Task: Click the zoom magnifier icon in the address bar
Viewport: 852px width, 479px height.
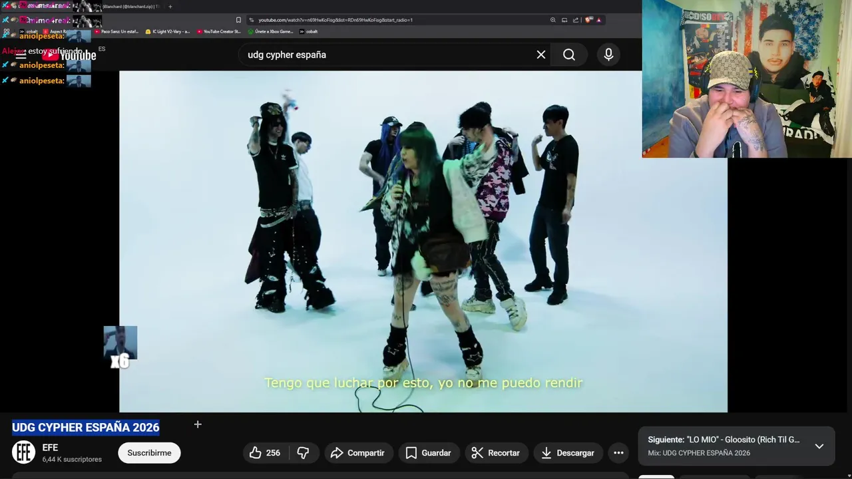Action: (552, 20)
